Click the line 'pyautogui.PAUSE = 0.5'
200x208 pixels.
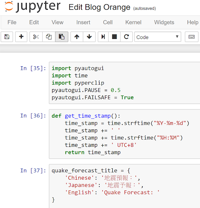(86, 90)
